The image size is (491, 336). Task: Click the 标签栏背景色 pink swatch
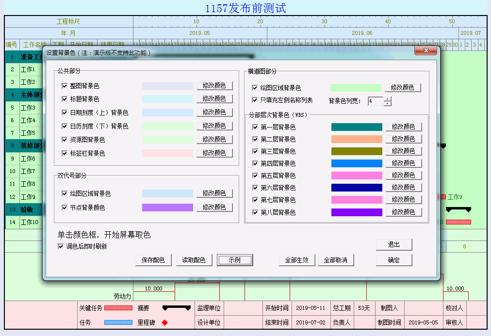coord(167,153)
